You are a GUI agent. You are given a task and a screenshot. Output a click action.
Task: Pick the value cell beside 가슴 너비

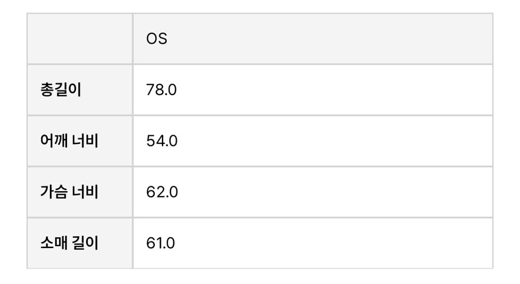click(x=312, y=192)
